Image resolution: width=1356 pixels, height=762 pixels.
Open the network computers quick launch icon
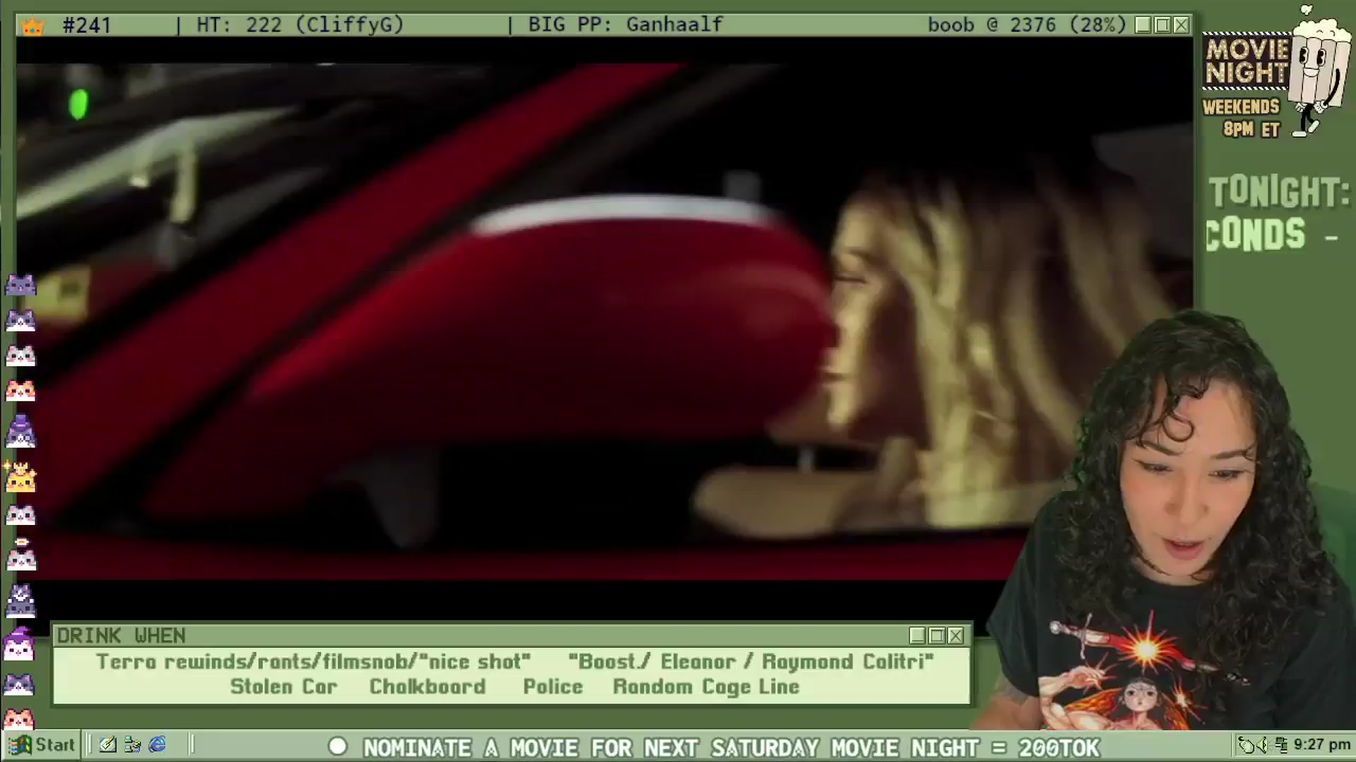tap(132, 744)
